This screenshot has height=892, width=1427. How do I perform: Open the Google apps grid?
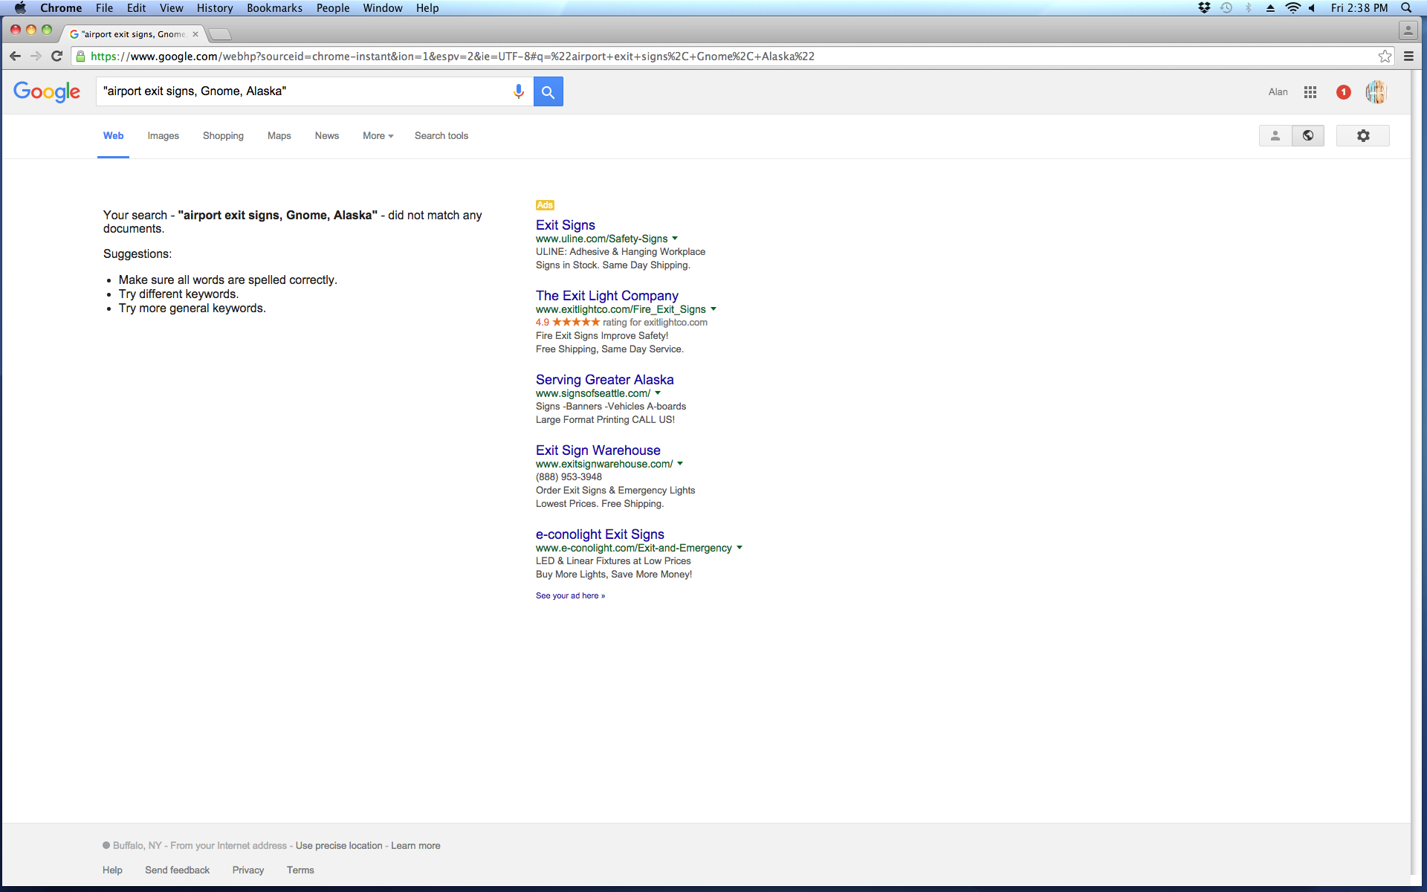click(1310, 92)
